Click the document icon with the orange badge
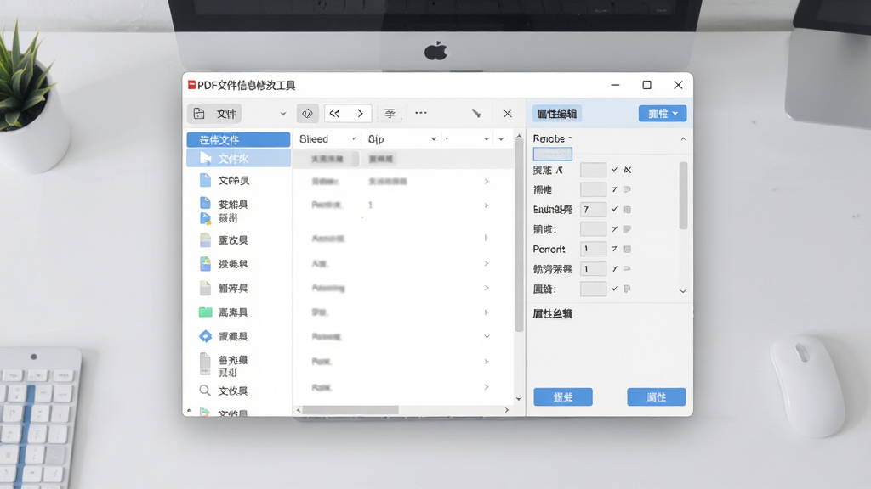This screenshot has width=871, height=489. coord(206,218)
